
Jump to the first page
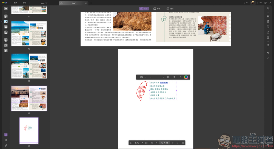pos(152,143)
